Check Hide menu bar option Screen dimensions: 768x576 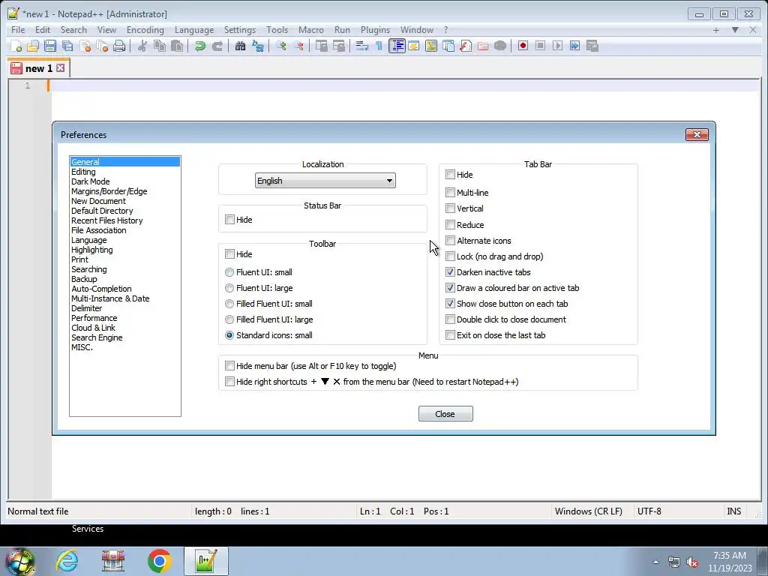[x=229, y=366]
